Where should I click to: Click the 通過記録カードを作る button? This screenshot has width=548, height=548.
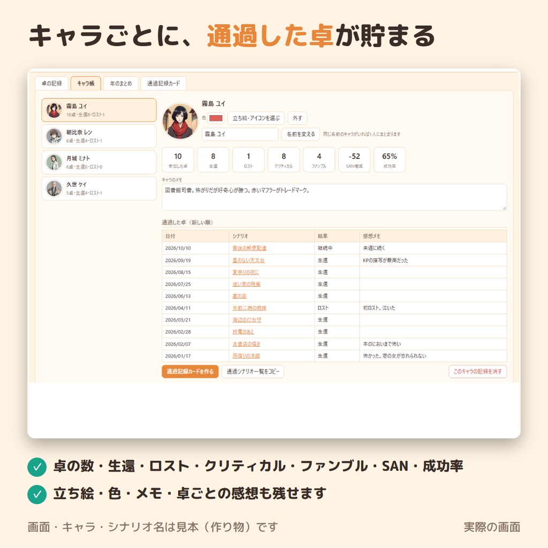click(190, 371)
